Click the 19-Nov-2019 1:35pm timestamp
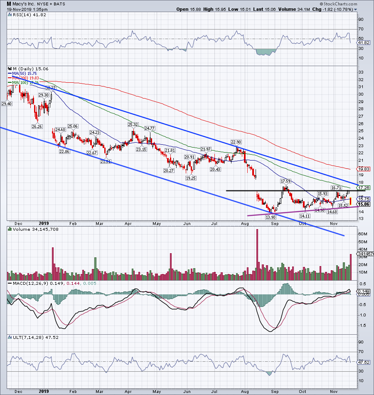 tap(27, 9)
